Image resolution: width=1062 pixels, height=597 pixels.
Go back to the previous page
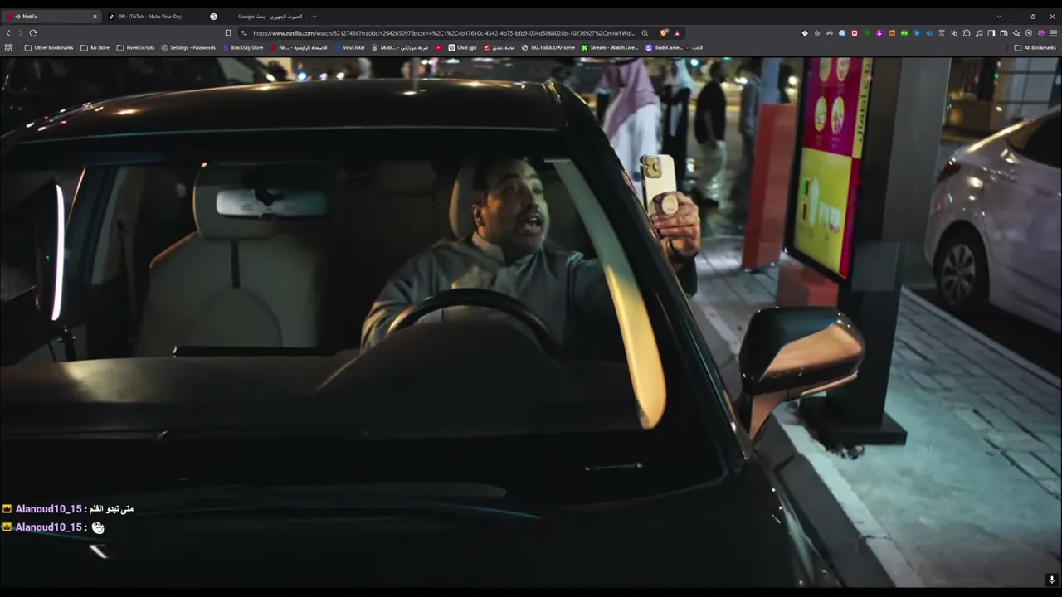coord(8,33)
